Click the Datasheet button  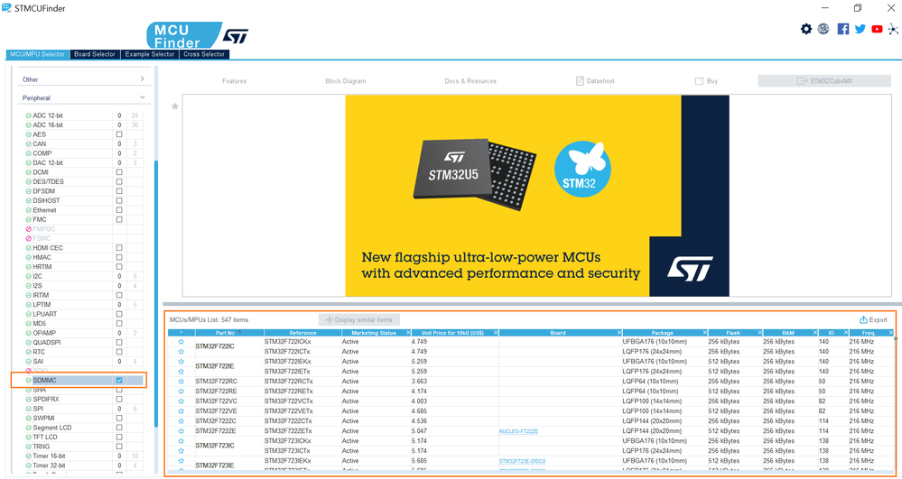pos(595,81)
